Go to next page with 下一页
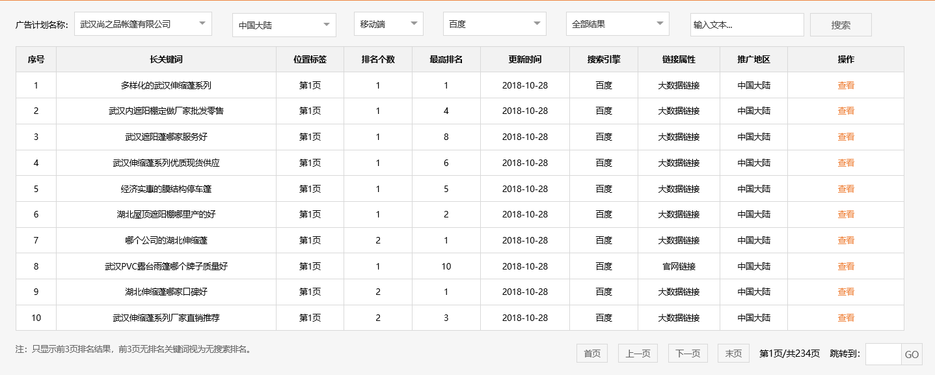935x375 pixels. coord(687,354)
